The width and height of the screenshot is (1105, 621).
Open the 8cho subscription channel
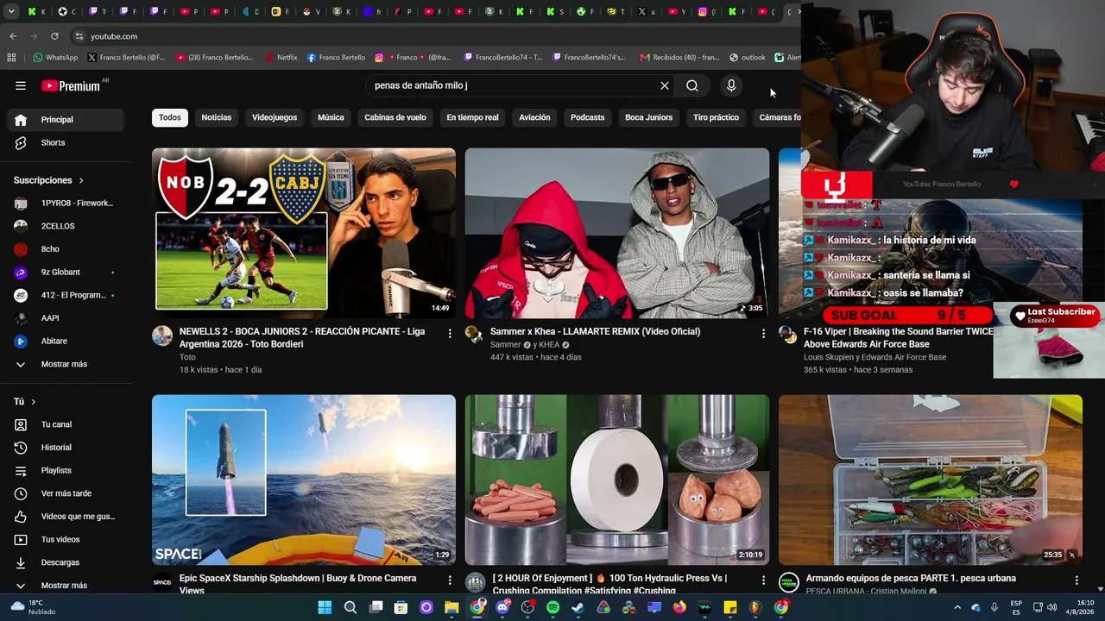(66, 249)
